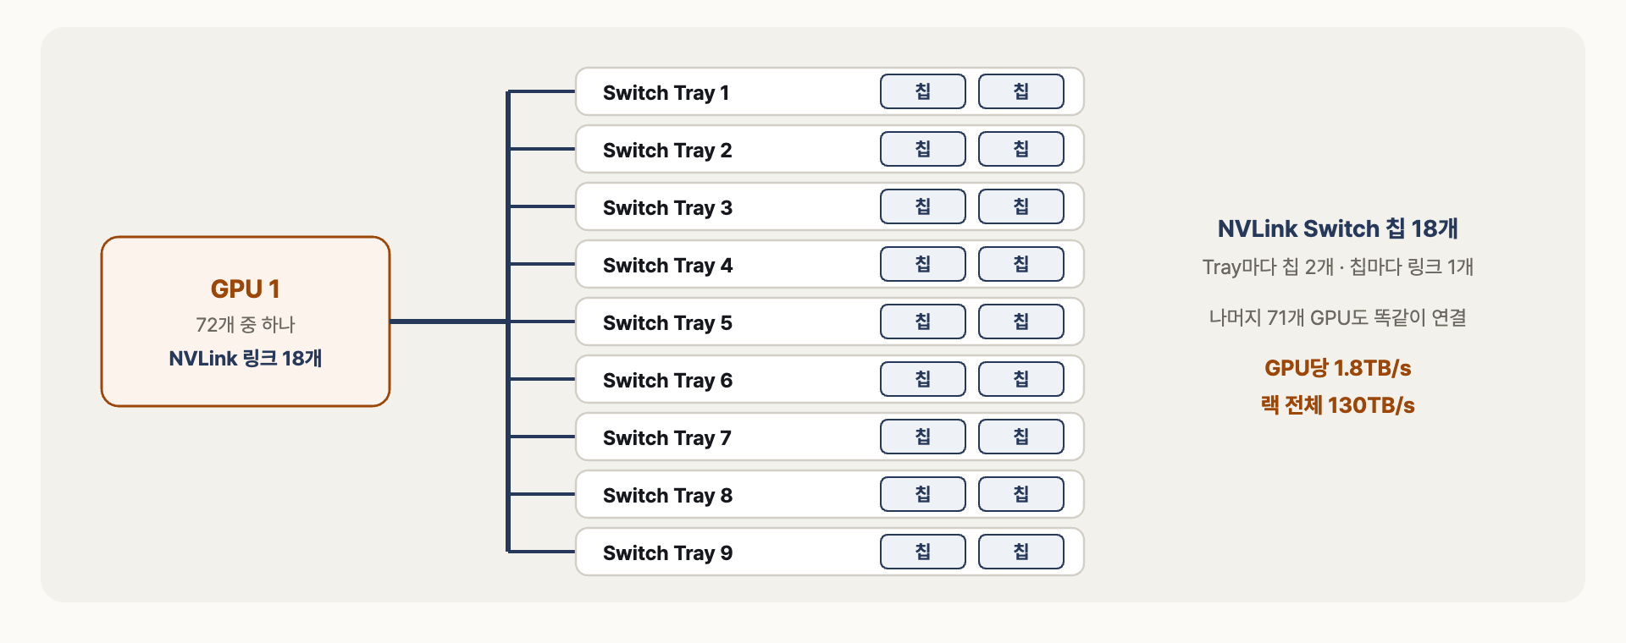Click the first 칩 chip in Switch Tray 1
Viewport: 1626px width, 643px height.
coord(923,91)
